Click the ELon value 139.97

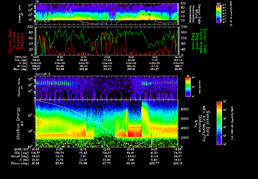[36, 69]
